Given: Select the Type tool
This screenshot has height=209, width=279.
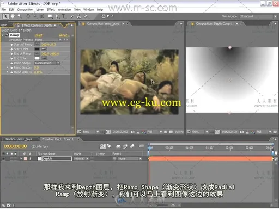Looking at the screenshot, I should pos(64,16).
